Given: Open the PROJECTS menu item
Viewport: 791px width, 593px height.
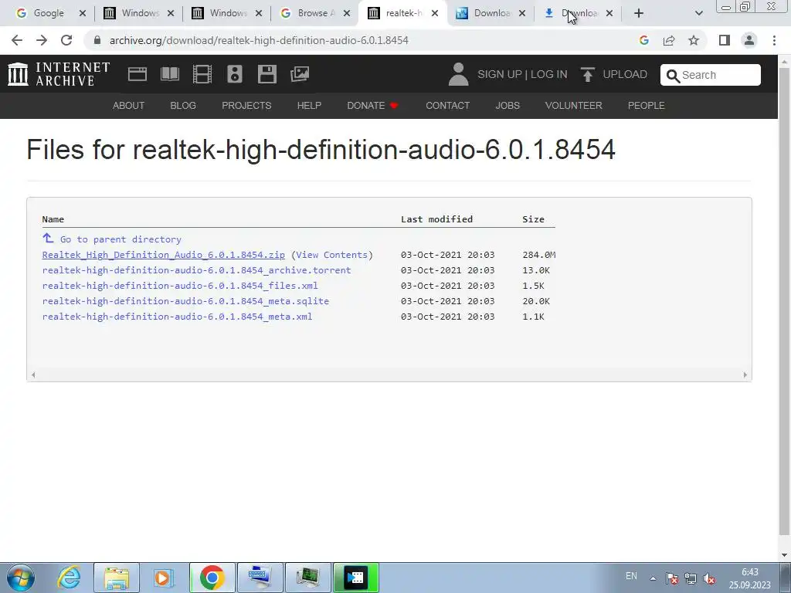Looking at the screenshot, I should (x=246, y=105).
